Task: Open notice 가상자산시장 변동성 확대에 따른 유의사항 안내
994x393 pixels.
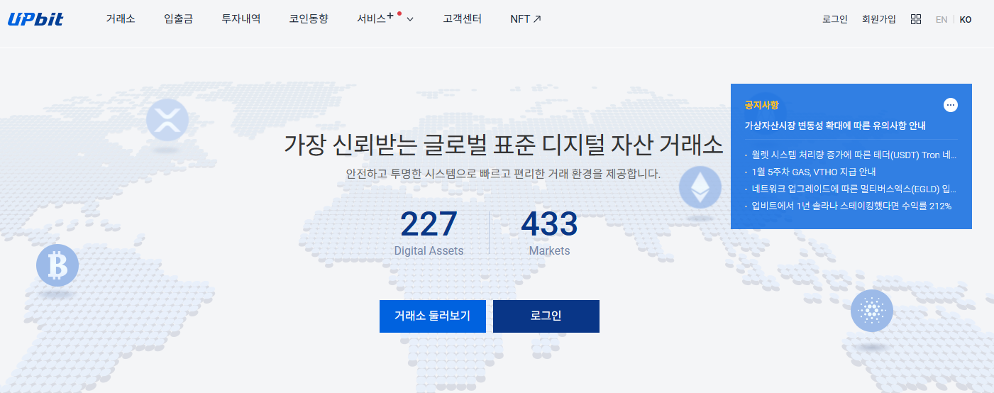Action: tap(835, 126)
